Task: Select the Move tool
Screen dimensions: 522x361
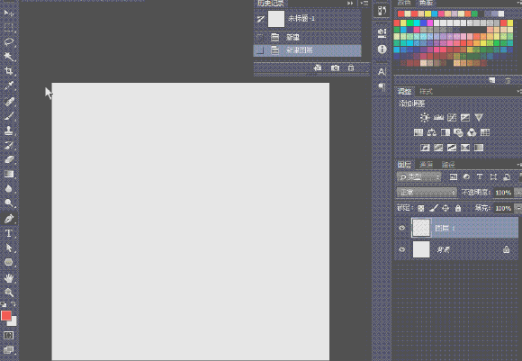Action: (9, 13)
